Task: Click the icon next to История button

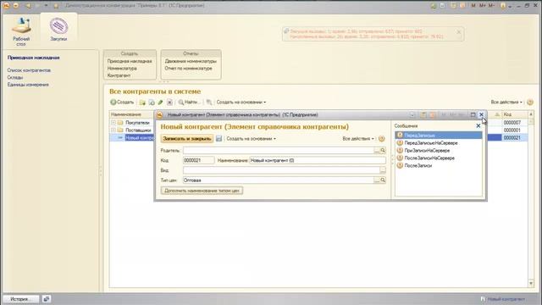Action: click(x=47, y=299)
